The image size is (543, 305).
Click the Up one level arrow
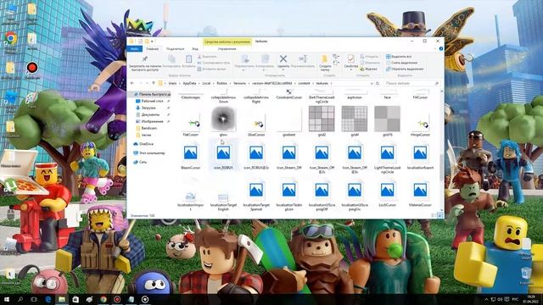(x=154, y=83)
